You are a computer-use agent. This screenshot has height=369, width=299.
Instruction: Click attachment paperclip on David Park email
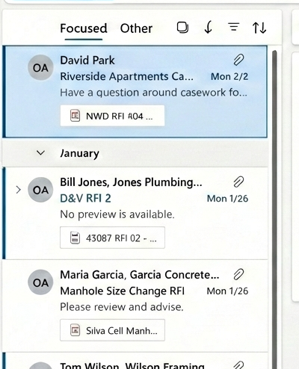(x=238, y=60)
